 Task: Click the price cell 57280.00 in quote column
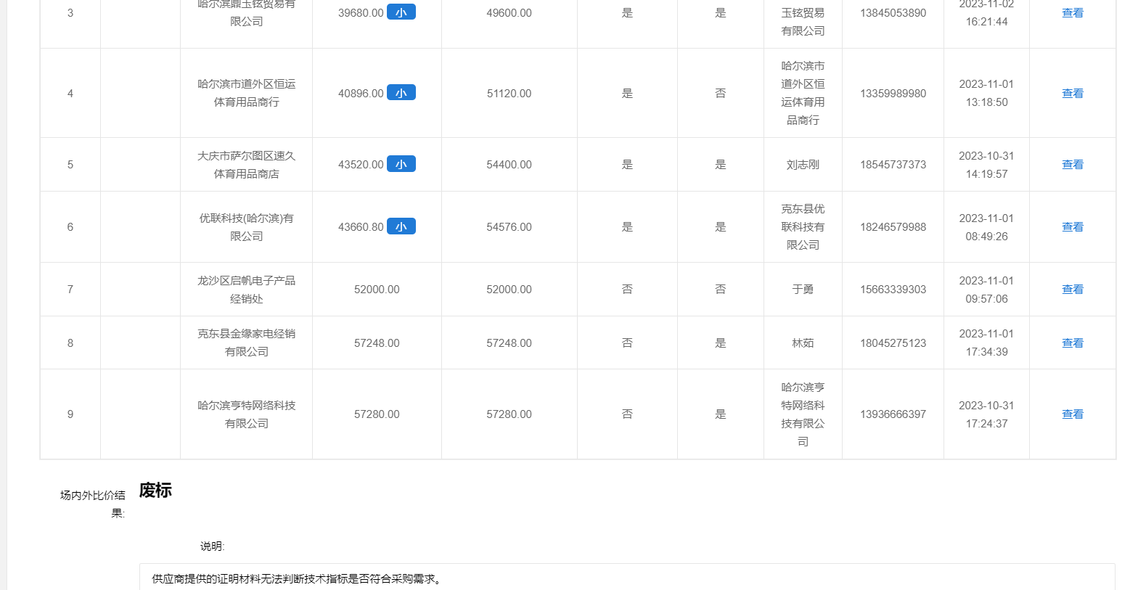click(x=377, y=414)
